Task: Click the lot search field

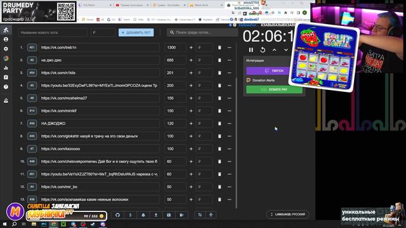Action: tap(202, 32)
